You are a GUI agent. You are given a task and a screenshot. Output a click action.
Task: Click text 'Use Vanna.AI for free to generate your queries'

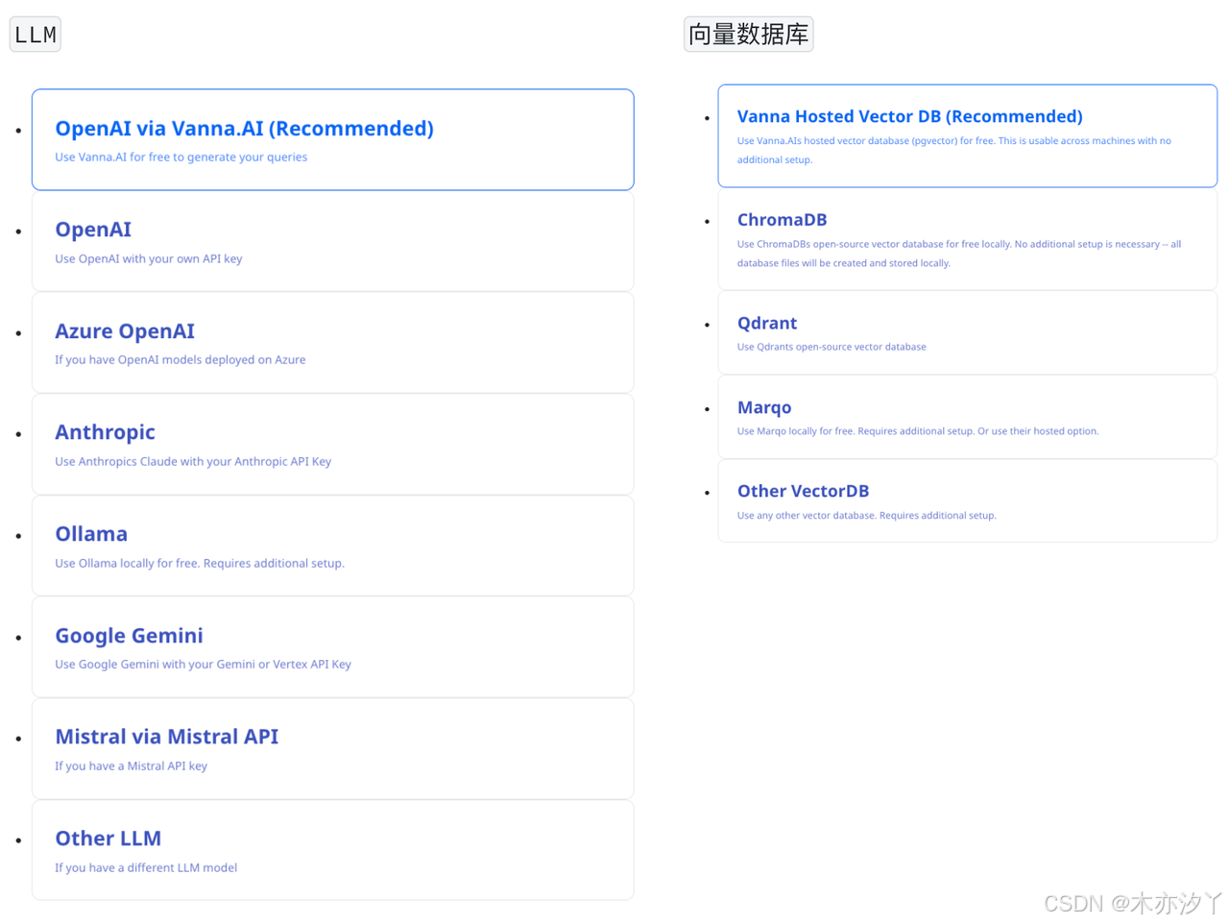181,158
